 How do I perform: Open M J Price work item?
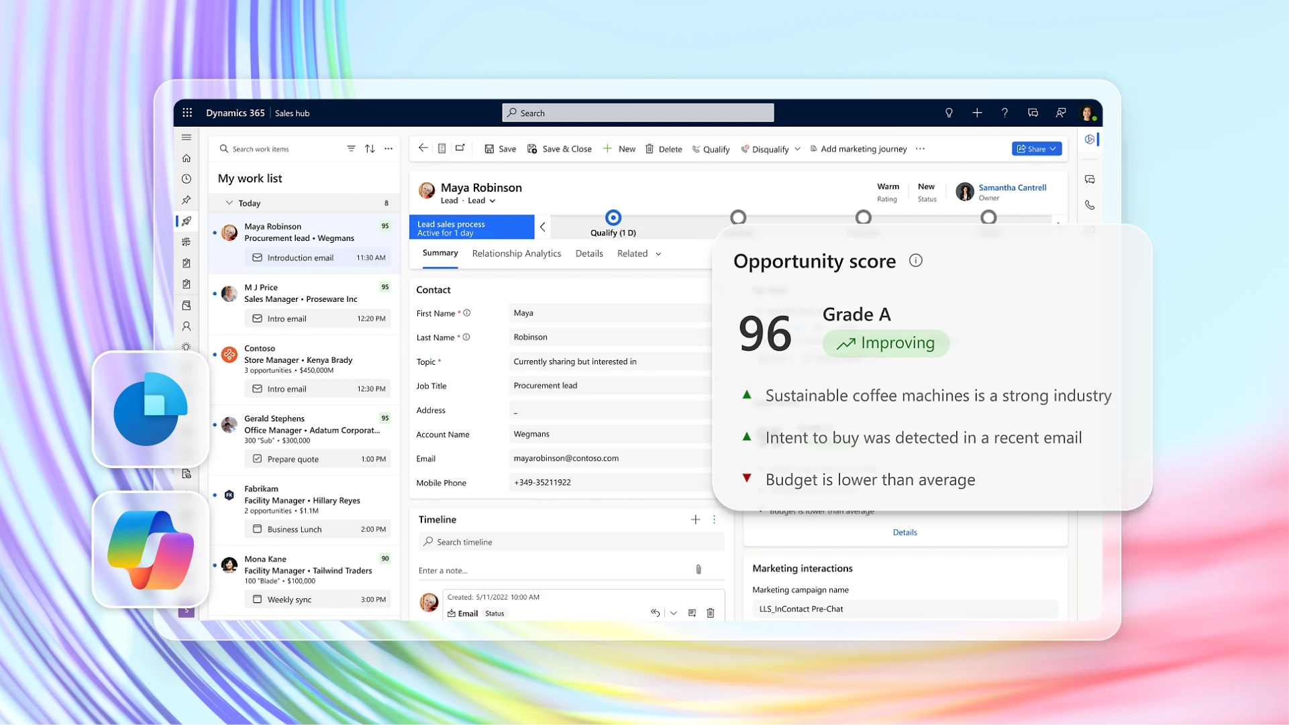[x=304, y=304]
